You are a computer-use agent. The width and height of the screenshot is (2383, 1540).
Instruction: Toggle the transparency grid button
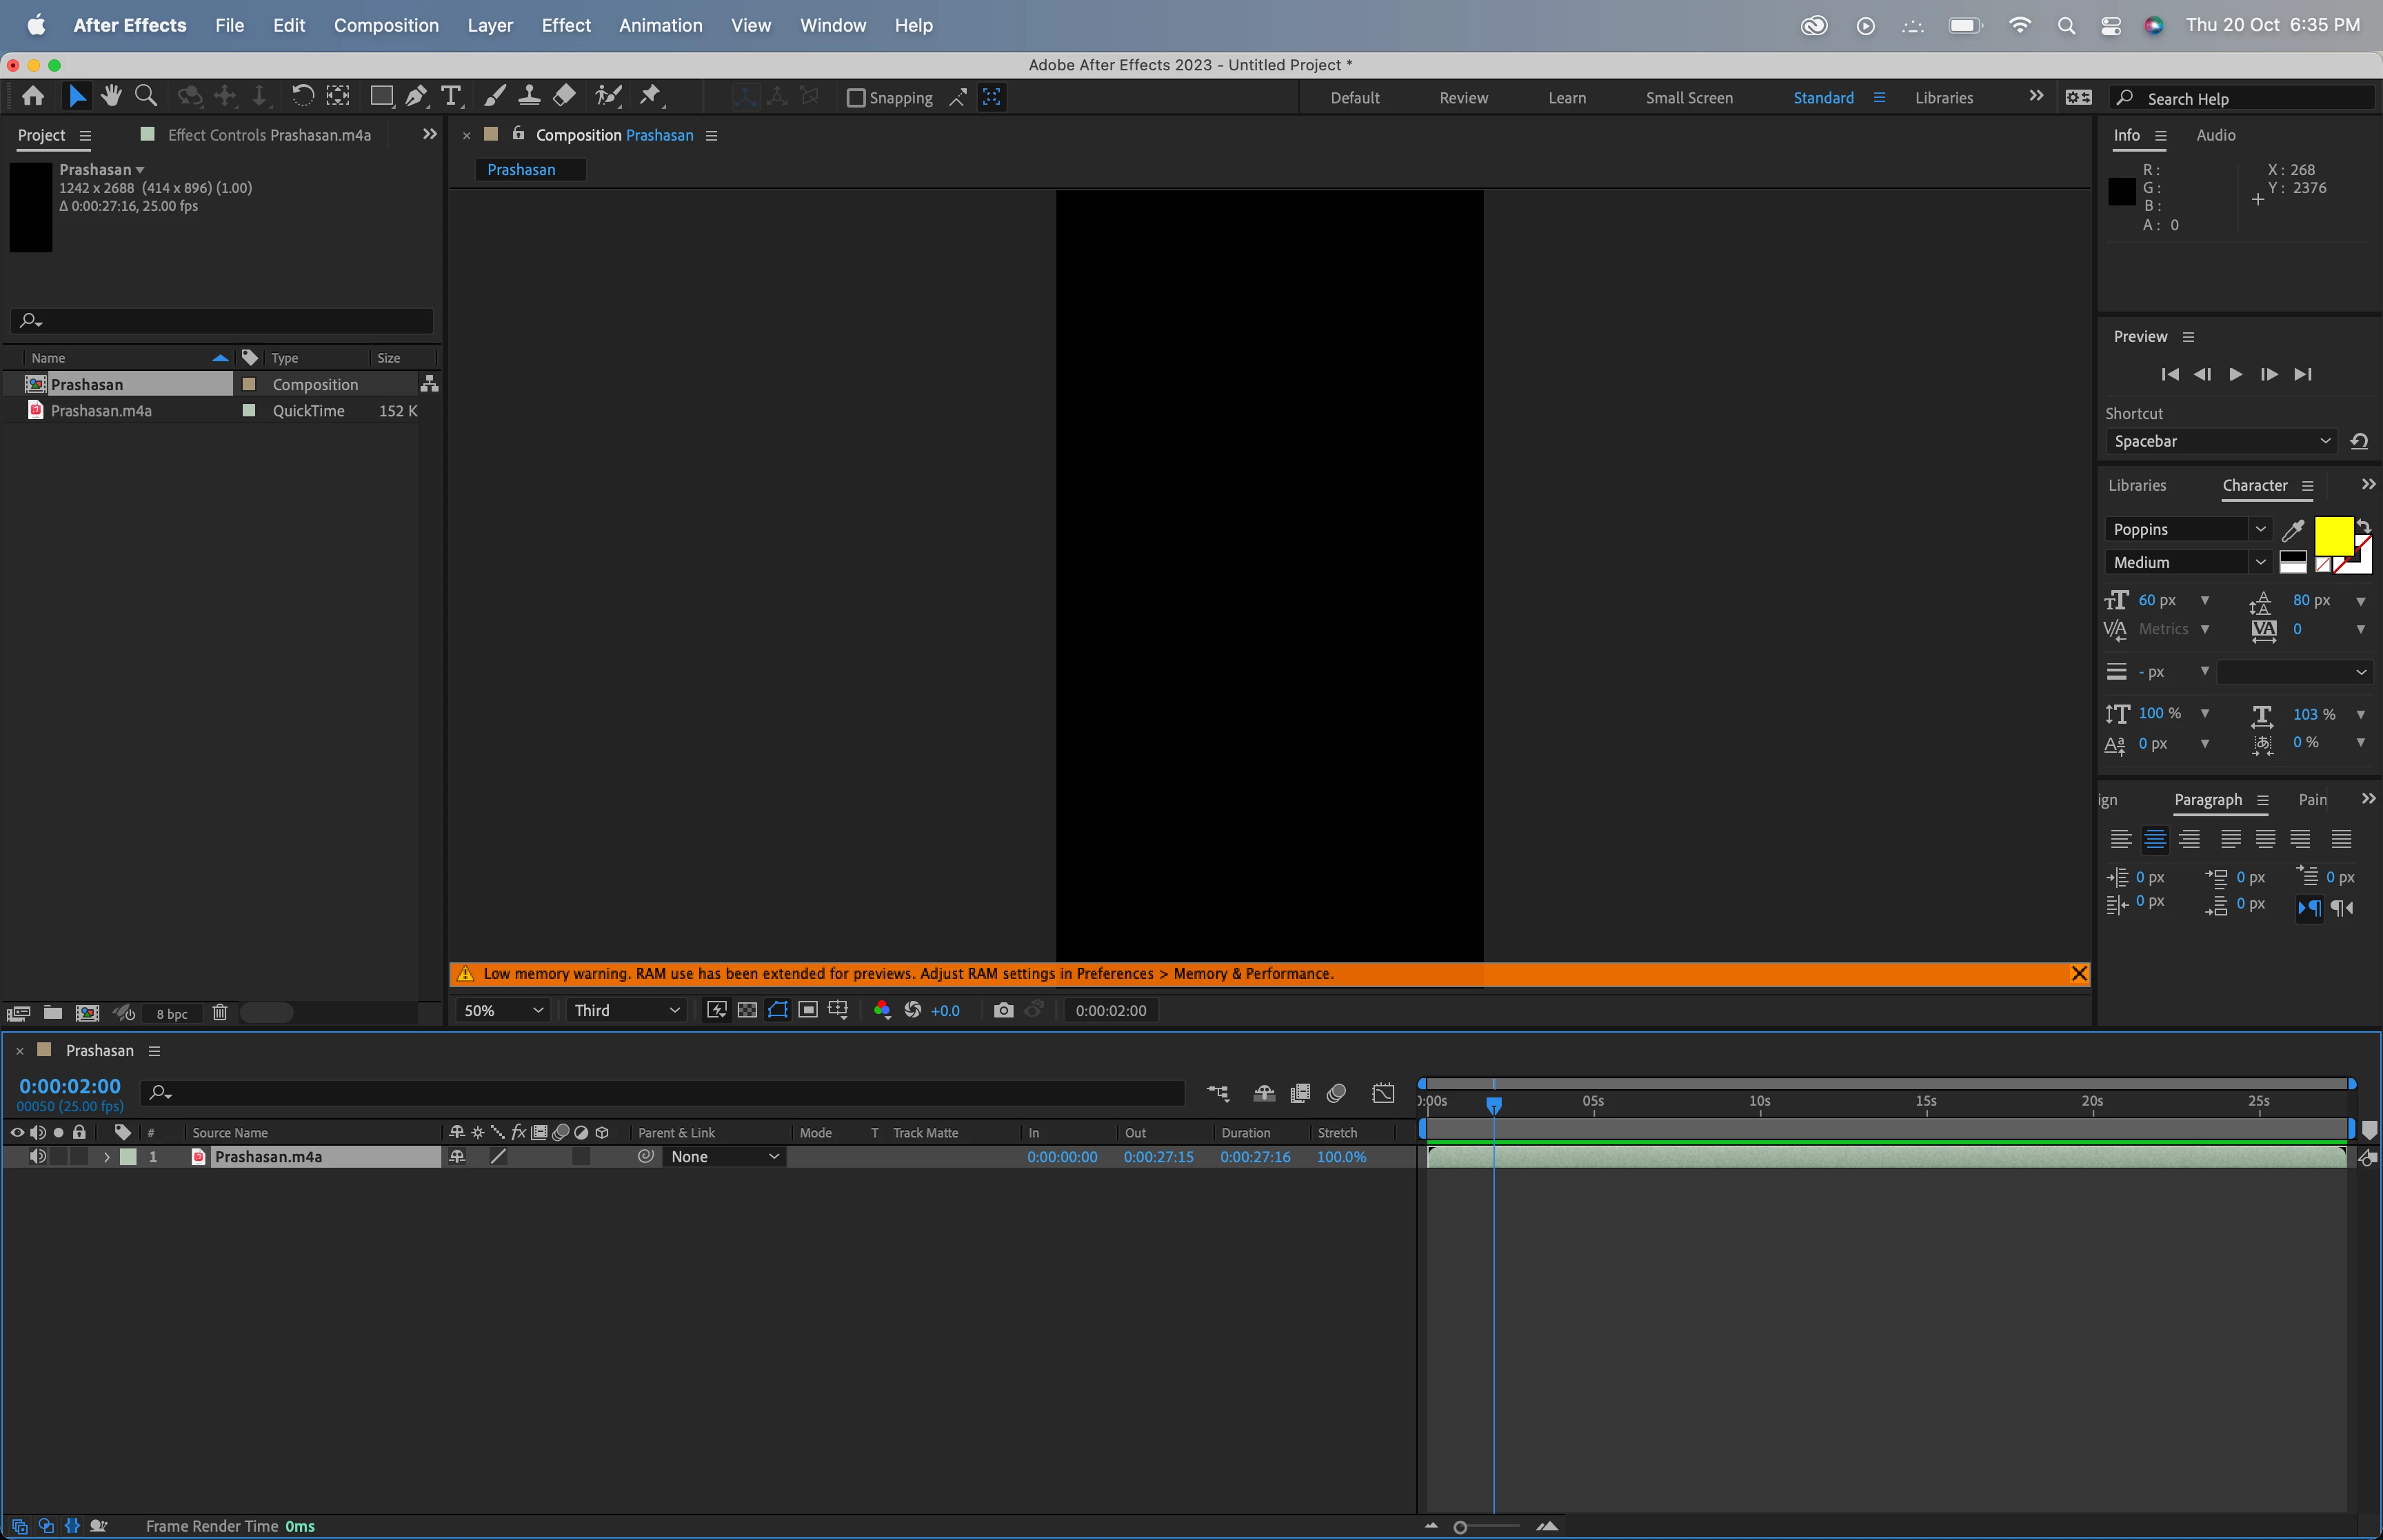click(x=747, y=1011)
